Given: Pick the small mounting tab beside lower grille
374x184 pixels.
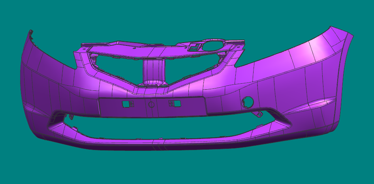Looking at the screenshot, I should point(259,115).
